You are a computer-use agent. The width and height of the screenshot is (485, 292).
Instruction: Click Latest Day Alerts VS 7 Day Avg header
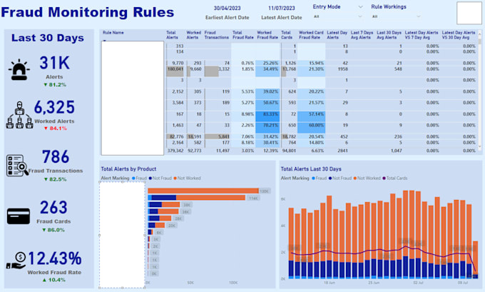[422, 35]
